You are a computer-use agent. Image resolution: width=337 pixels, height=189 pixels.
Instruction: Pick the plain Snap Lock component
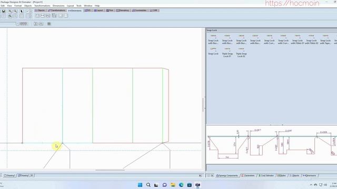tap(213, 51)
